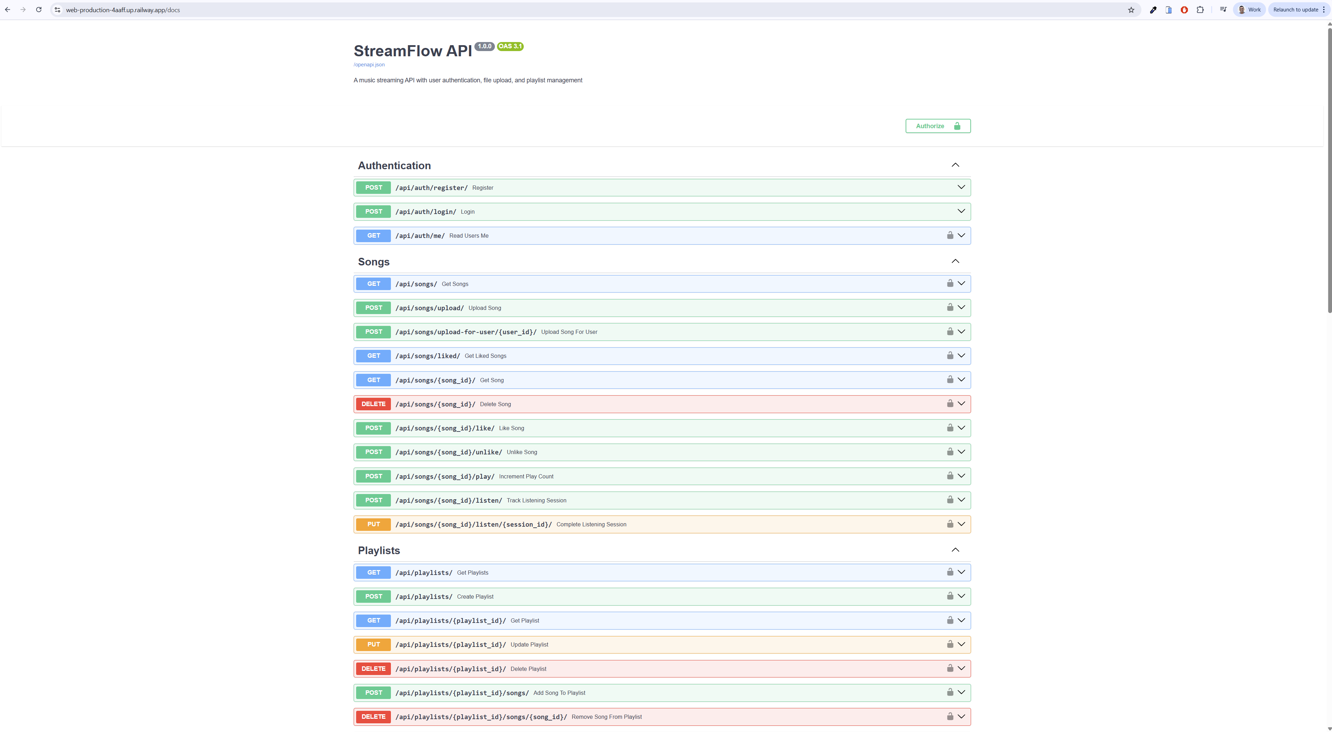Screen dimensions: 1332x732
Task: Collapse the Songs section
Action: click(955, 261)
